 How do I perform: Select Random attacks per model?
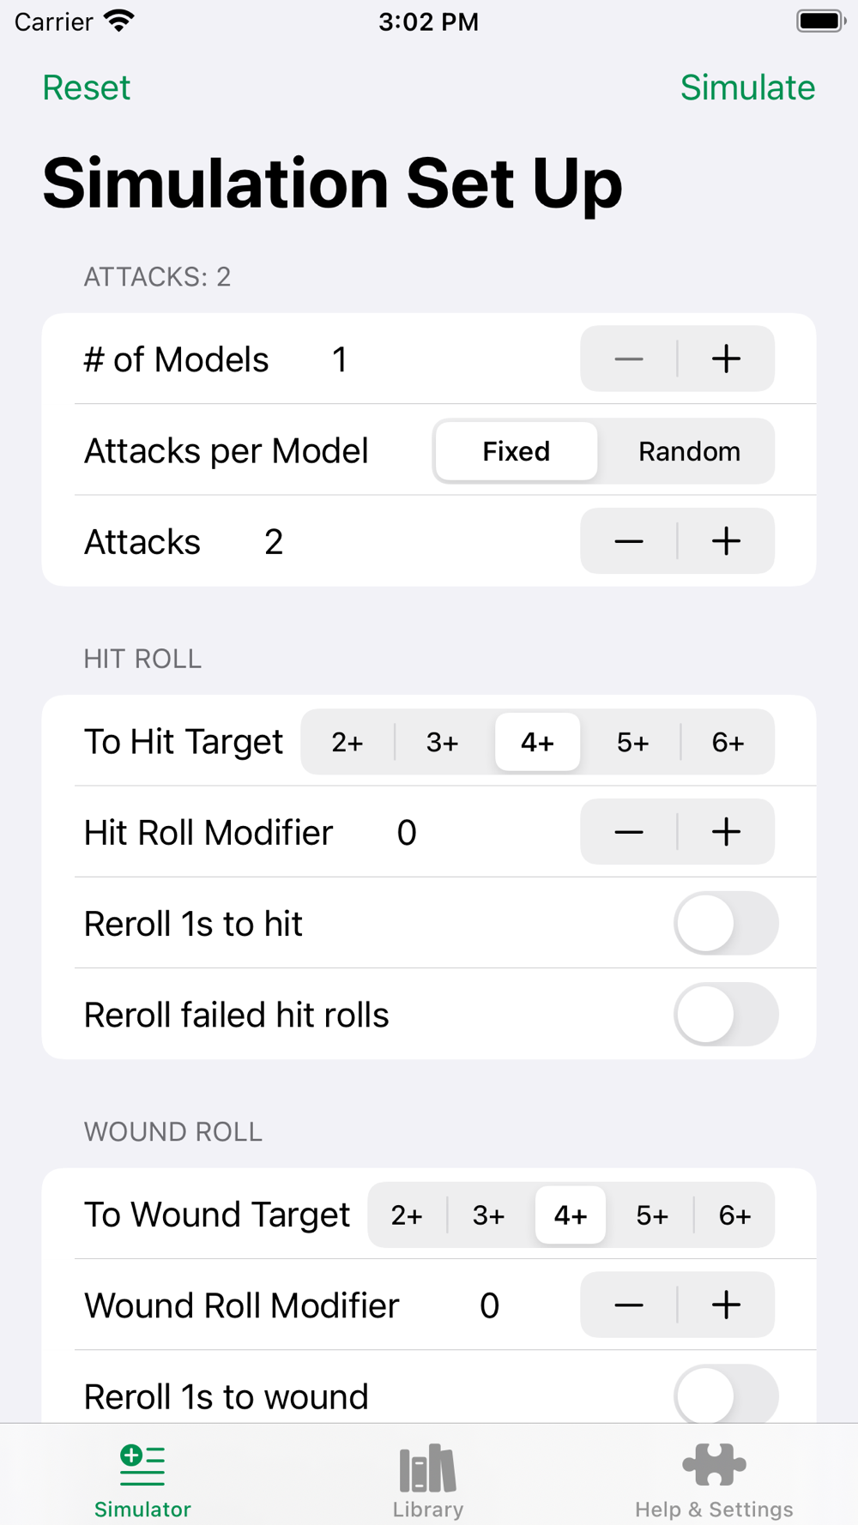pyautogui.click(x=689, y=451)
